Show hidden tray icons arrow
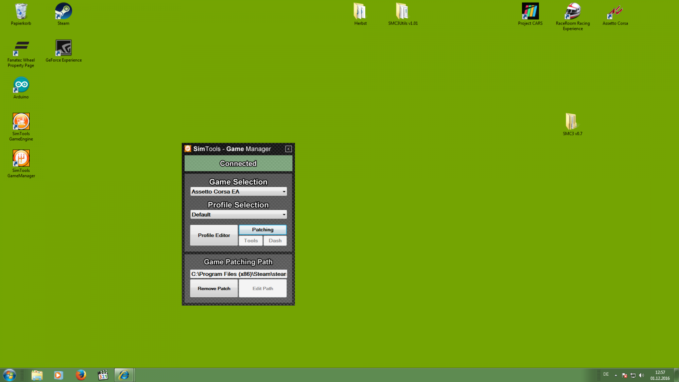 click(616, 375)
